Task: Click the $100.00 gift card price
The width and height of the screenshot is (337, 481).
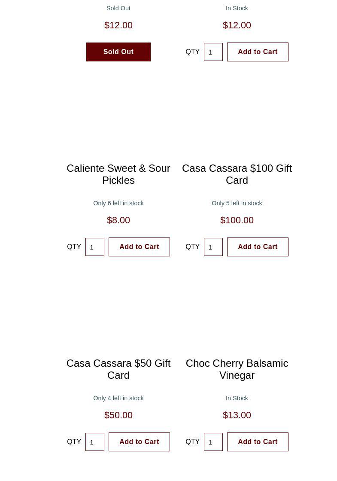Action: [237, 220]
